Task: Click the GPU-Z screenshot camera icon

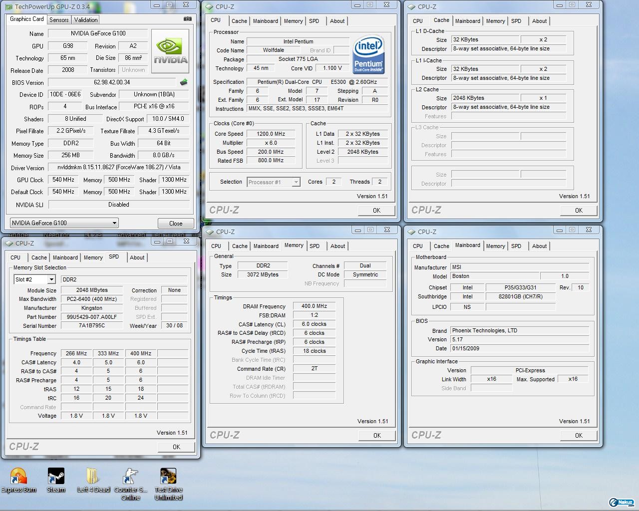Action: click(187, 19)
